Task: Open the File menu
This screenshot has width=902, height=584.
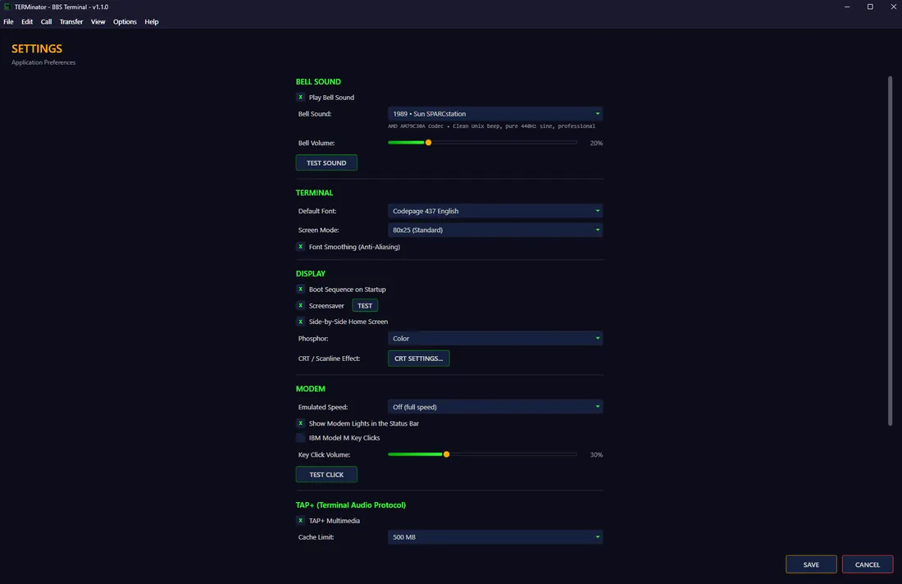Action: [9, 22]
